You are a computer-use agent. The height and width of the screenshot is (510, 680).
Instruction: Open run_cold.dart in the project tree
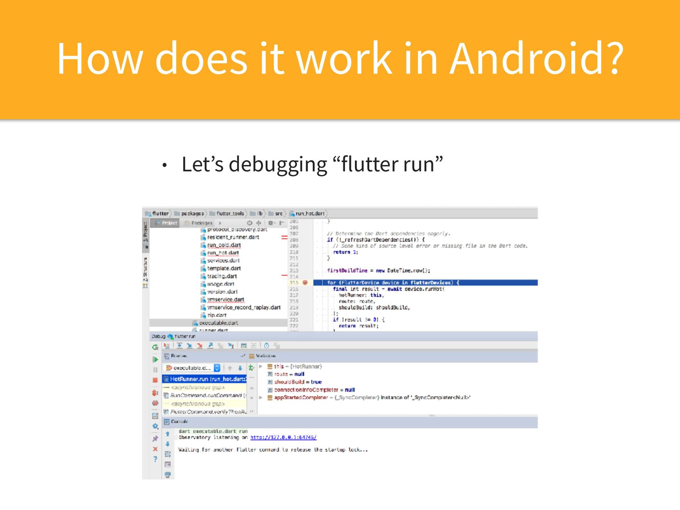224,245
